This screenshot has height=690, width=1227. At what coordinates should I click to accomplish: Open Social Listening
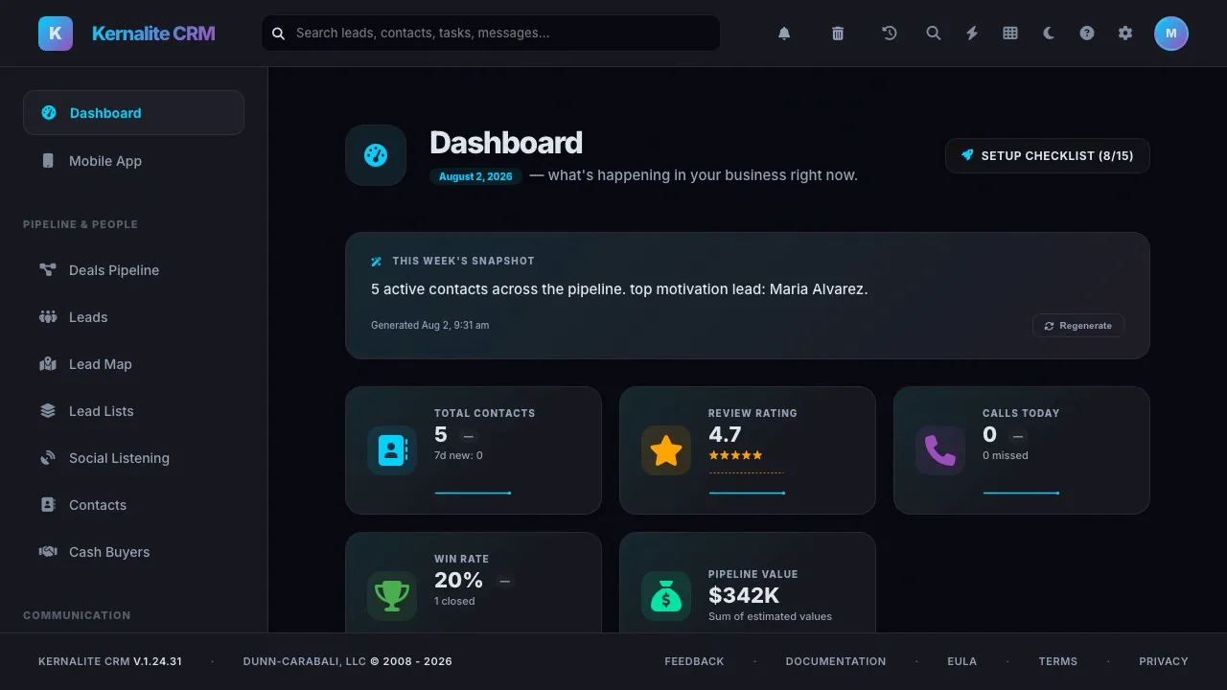coord(133,458)
